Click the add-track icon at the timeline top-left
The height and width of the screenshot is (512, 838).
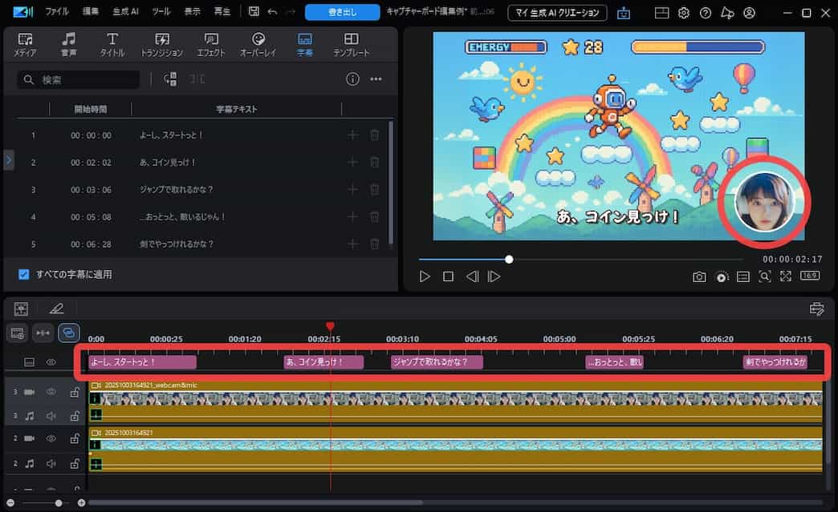click(20, 308)
